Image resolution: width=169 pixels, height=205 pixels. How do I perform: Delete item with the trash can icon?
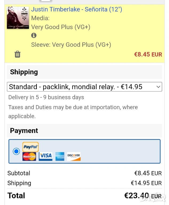[x=17, y=54]
